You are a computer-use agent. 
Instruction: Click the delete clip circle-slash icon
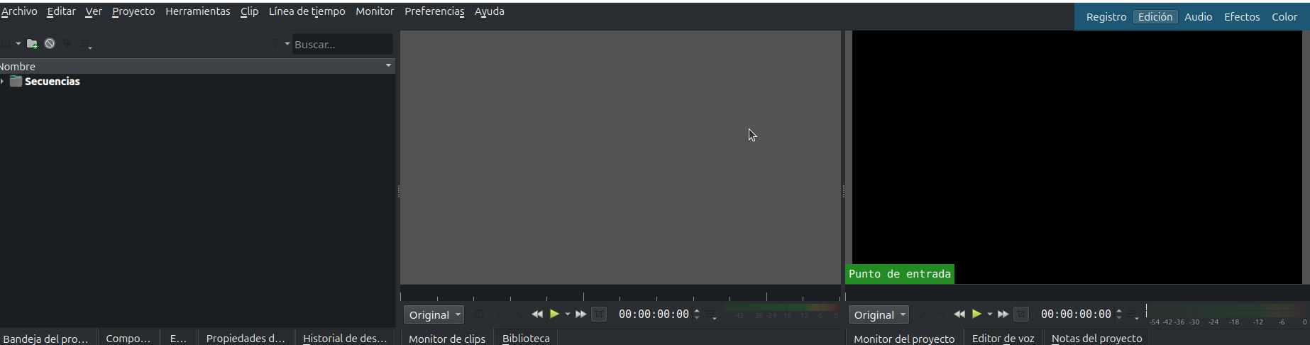[x=50, y=43]
